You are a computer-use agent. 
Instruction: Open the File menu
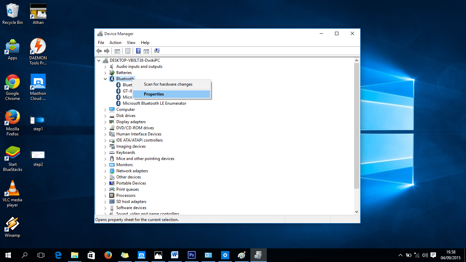coord(101,43)
